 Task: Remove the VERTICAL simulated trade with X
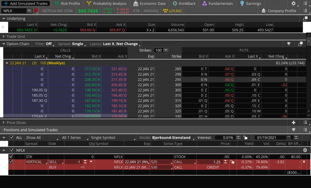304,162
